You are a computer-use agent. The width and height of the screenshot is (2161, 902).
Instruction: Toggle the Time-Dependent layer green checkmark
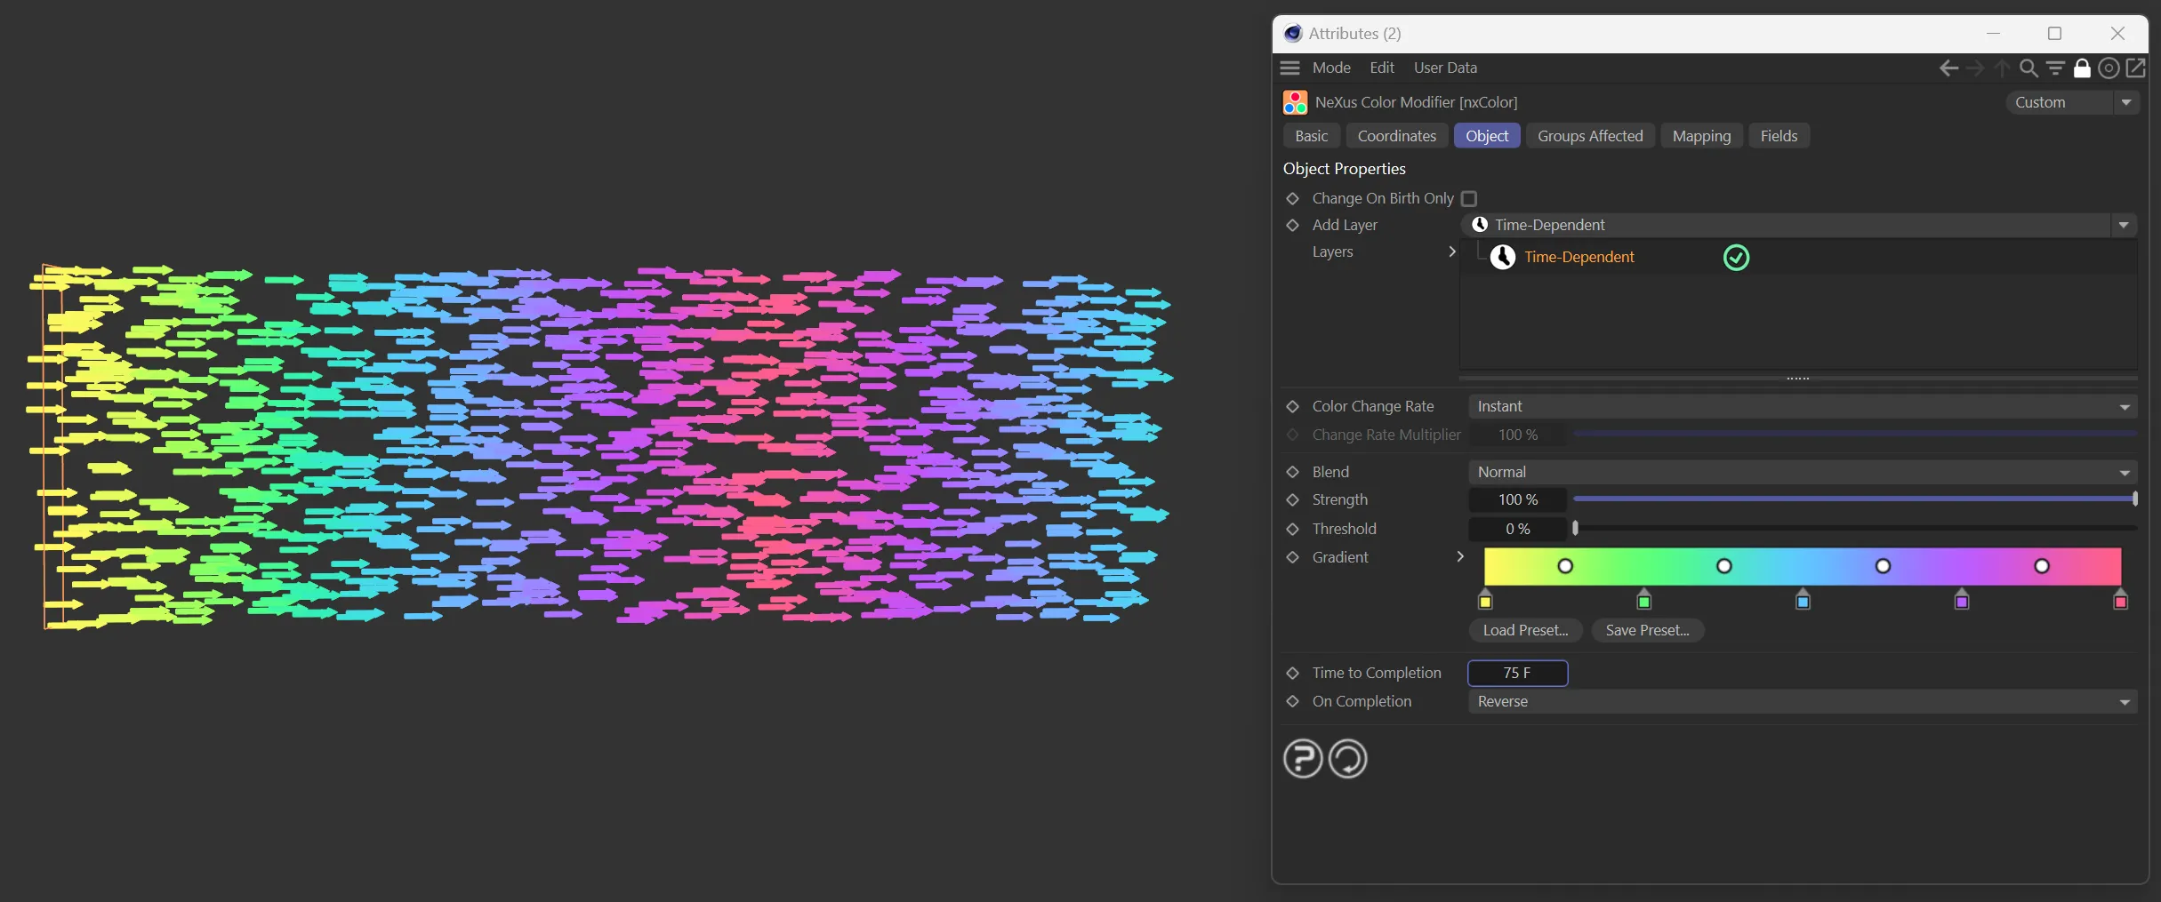click(1736, 258)
